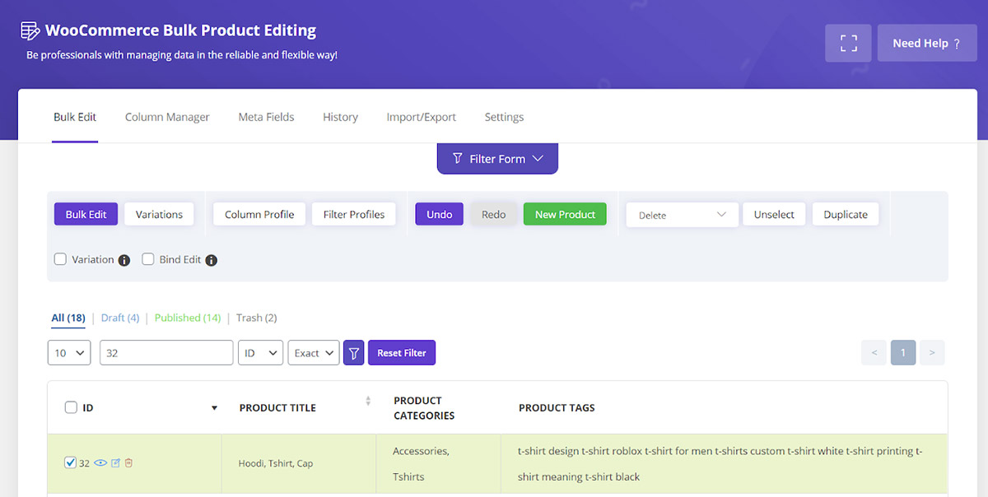The height and width of the screenshot is (497, 988).
Task: Click the product title cell 'Hoodi, Tshirt, Cap'
Action: pos(299,464)
